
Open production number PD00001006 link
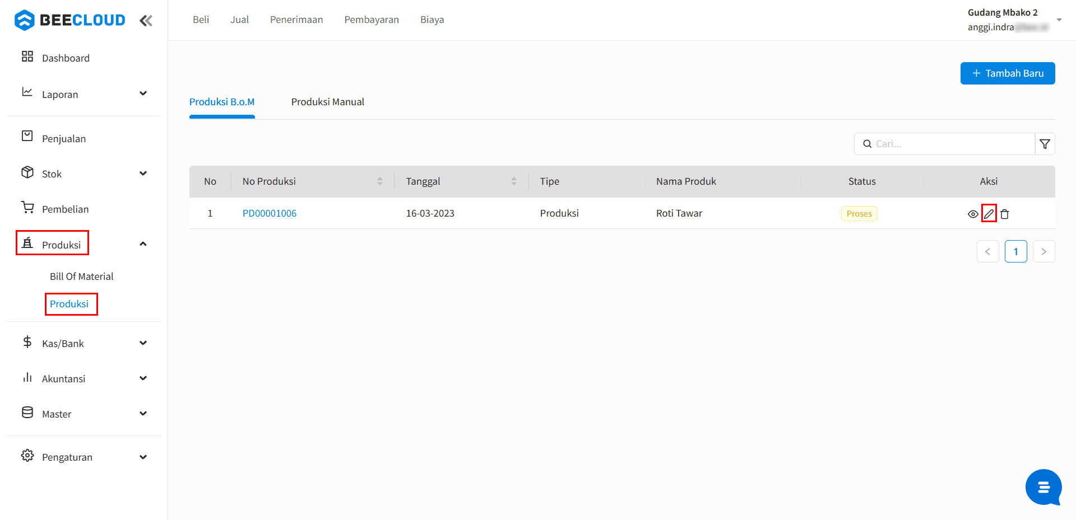coord(269,213)
